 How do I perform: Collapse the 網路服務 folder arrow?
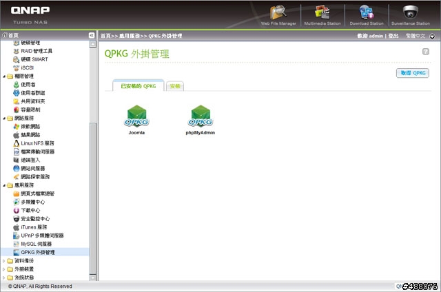tap(4, 118)
